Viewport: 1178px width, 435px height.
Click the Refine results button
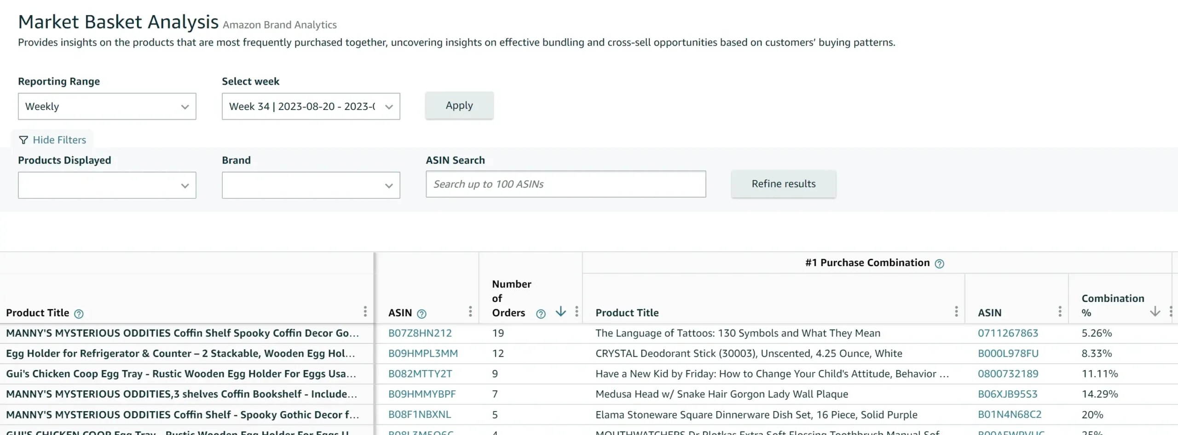783,184
